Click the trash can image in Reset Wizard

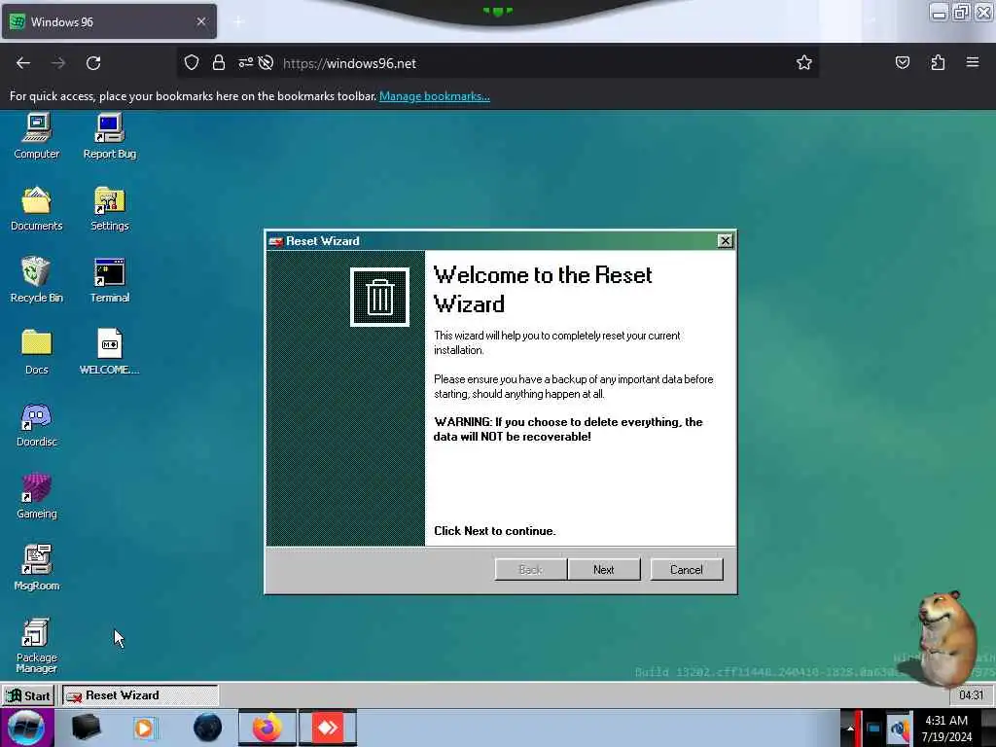(380, 297)
